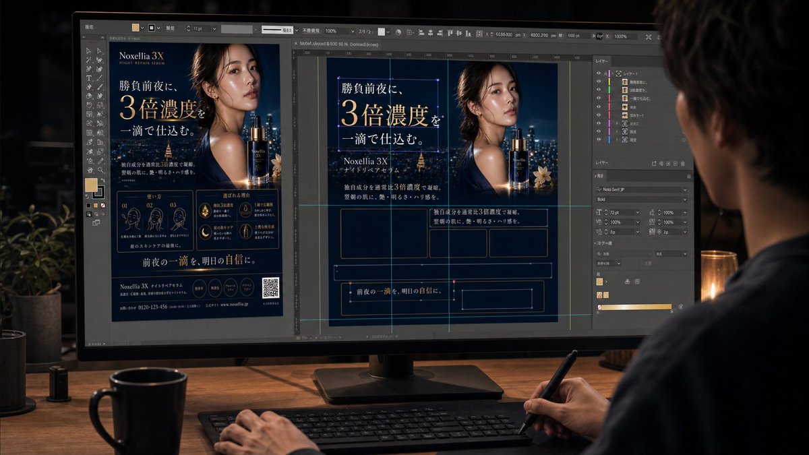Click the font size icon beside 72 pt
The image size is (809, 455).
(599, 212)
